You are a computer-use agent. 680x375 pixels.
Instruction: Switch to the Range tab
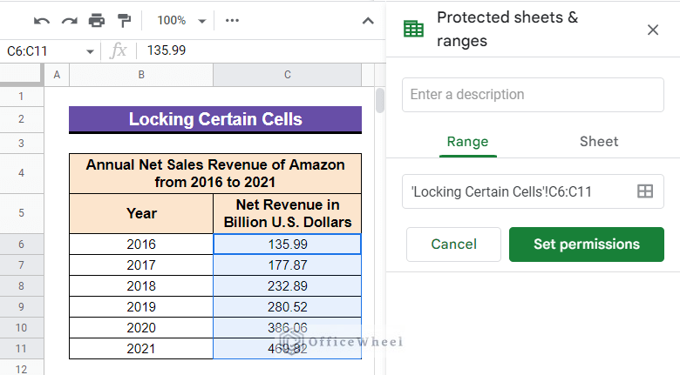pyautogui.click(x=467, y=142)
